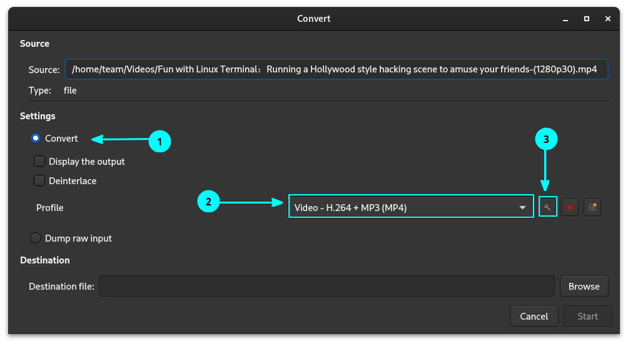Focus the Source path text field
The width and height of the screenshot is (628, 344).
click(336, 70)
